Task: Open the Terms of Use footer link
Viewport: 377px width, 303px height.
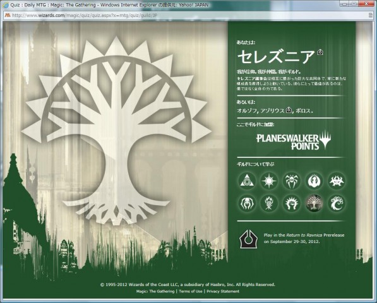Action: click(191, 291)
